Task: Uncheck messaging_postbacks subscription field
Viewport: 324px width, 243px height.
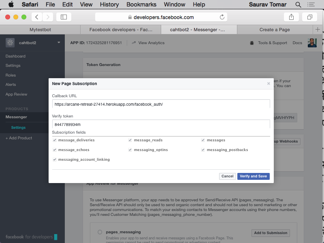Action: (x=203, y=150)
